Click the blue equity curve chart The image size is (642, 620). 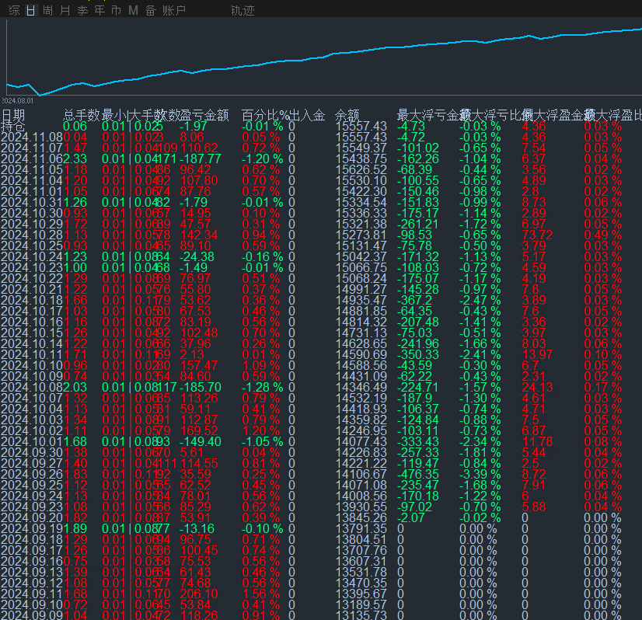pos(311,58)
